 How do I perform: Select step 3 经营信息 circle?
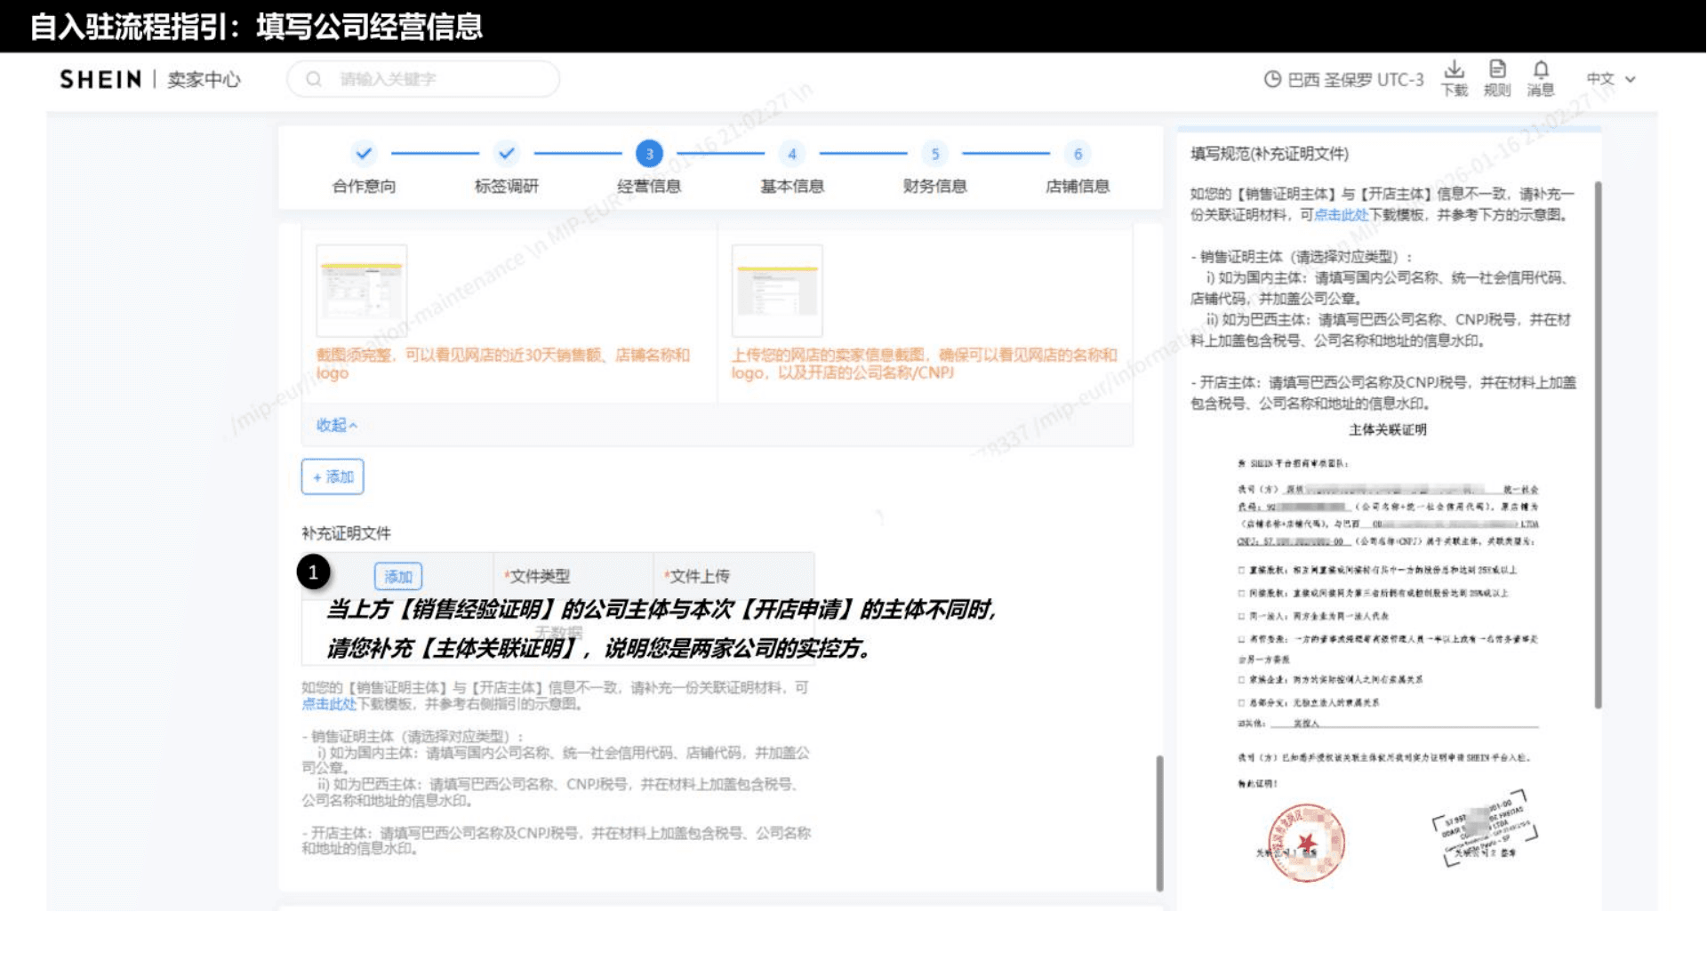click(x=649, y=153)
